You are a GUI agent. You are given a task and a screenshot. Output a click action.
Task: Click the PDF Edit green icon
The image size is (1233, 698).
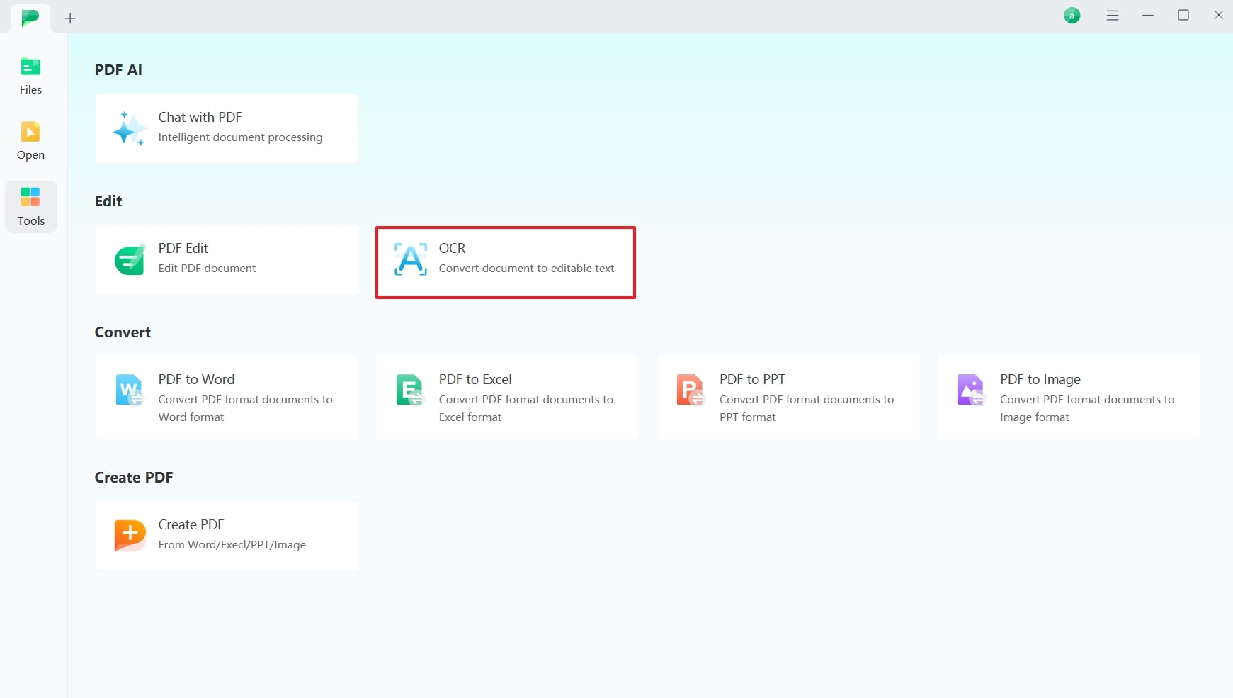[x=130, y=259]
